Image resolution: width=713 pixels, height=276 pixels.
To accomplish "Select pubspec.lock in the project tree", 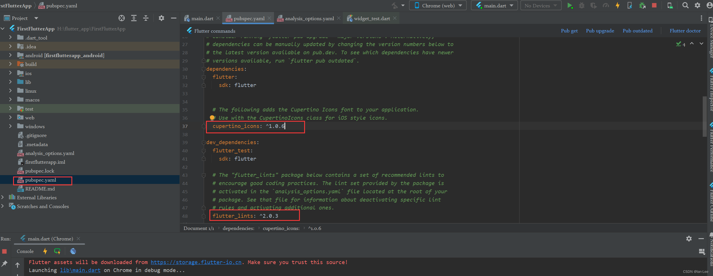I will 40,171.
